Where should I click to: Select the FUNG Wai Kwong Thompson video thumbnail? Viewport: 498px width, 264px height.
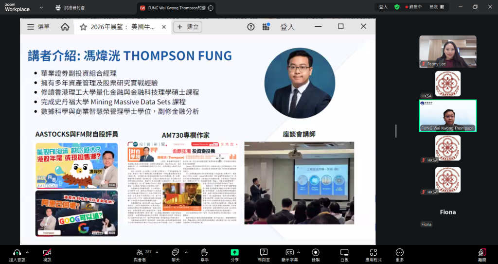pyautogui.click(x=448, y=116)
